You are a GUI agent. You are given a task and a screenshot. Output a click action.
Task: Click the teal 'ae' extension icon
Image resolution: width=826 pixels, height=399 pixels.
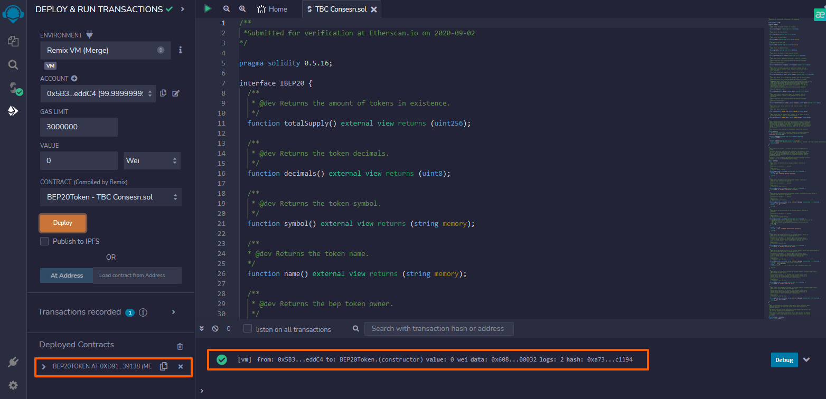(x=819, y=15)
